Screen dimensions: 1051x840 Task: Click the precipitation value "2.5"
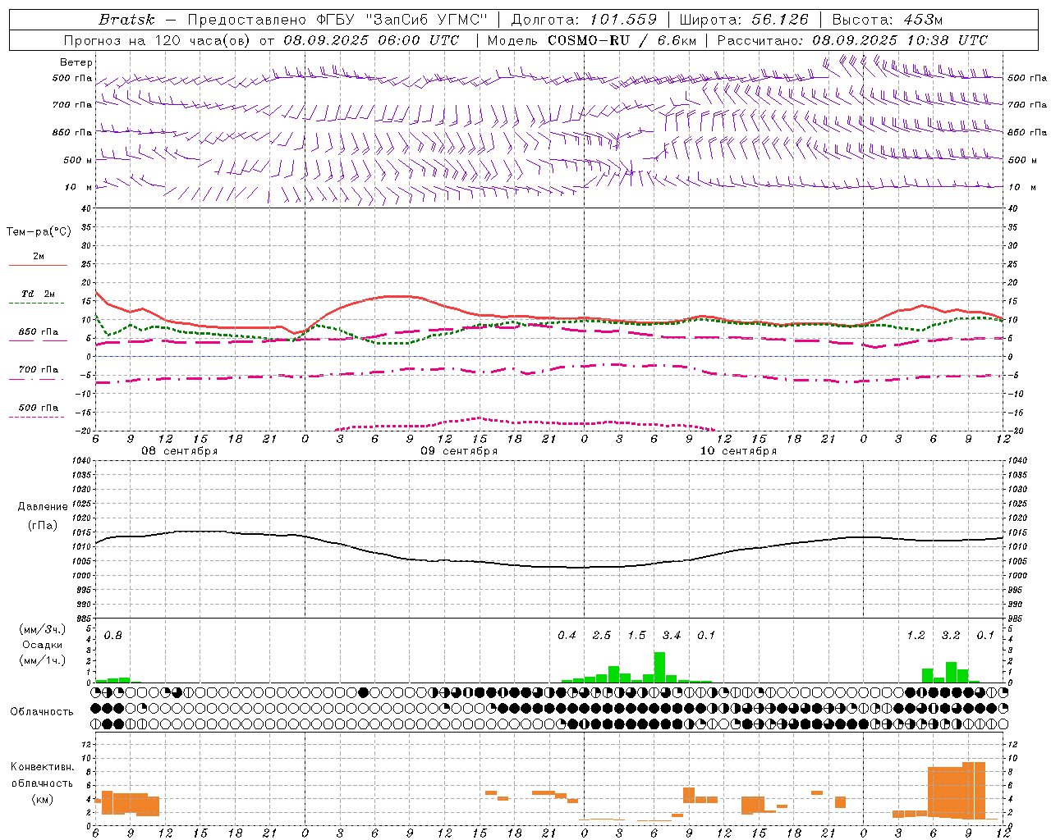point(602,636)
